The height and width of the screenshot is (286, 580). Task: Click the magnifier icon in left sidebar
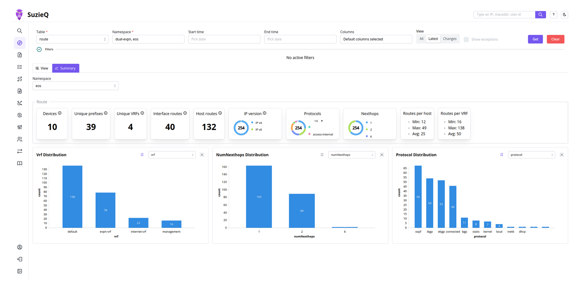click(19, 31)
